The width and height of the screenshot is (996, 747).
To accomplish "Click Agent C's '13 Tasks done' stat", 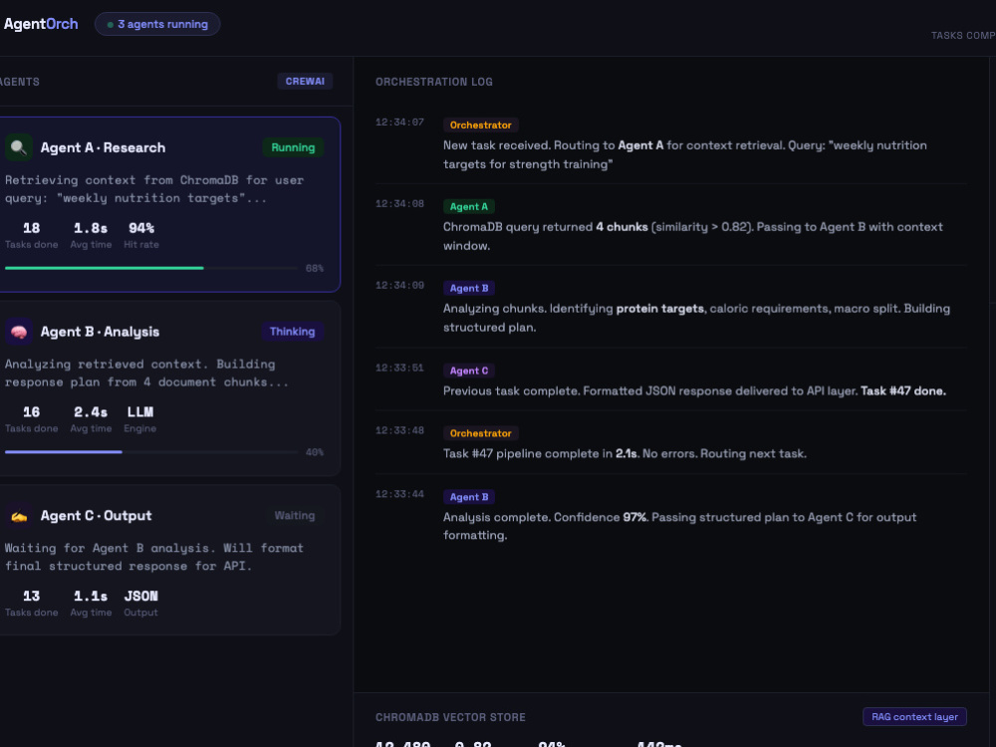I will [31, 604].
